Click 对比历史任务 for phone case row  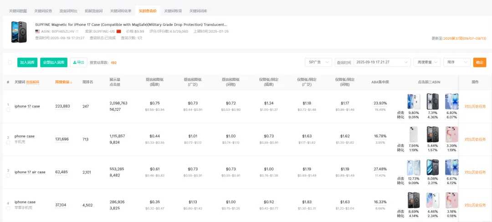click(x=475, y=139)
